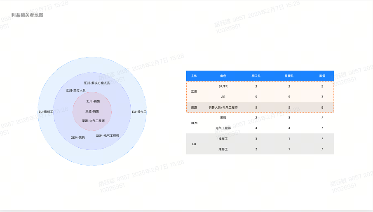373x212 pixels.
Task: Click the 销售人员/电气工程师 role cell
Action: [x=223, y=107]
